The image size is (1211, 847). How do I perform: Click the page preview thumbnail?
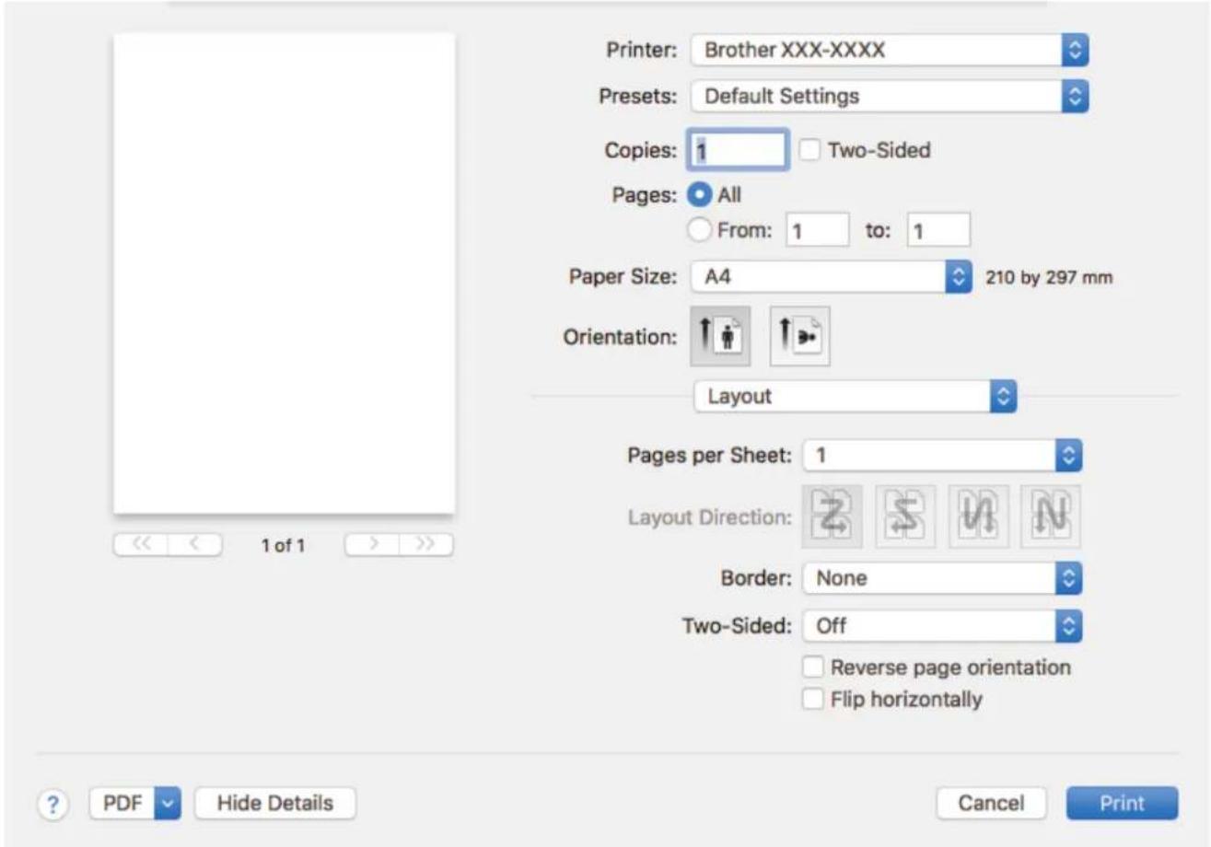point(284,273)
